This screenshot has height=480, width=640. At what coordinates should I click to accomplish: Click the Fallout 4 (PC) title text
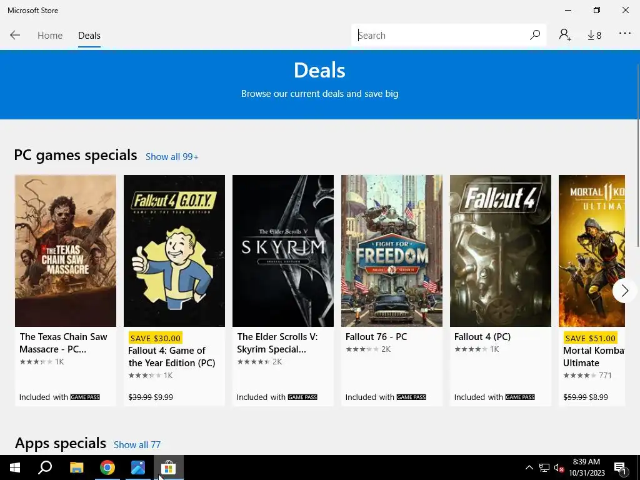pyautogui.click(x=482, y=337)
